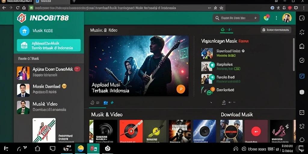Select the highlighted Aplikasi Musik Terbaik di Indonesia item

pyautogui.click(x=49, y=45)
